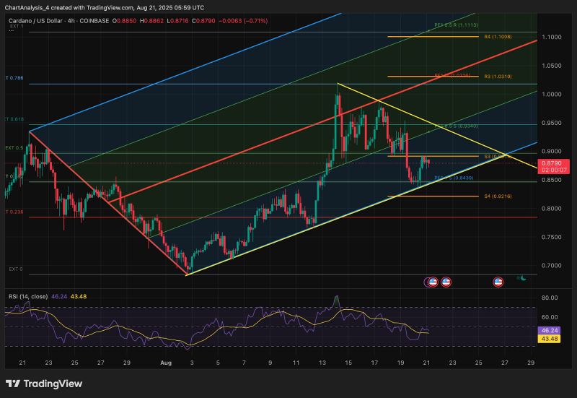The height and width of the screenshot is (398, 577).
Task: Click the 80.00 label on the RSI scale
Action: [550, 297]
